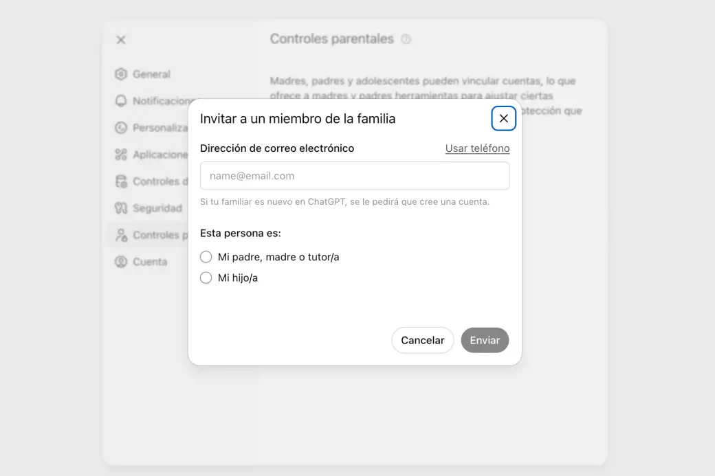Click the Controles parentales person-lock icon
The width and height of the screenshot is (715, 476).
(x=121, y=235)
